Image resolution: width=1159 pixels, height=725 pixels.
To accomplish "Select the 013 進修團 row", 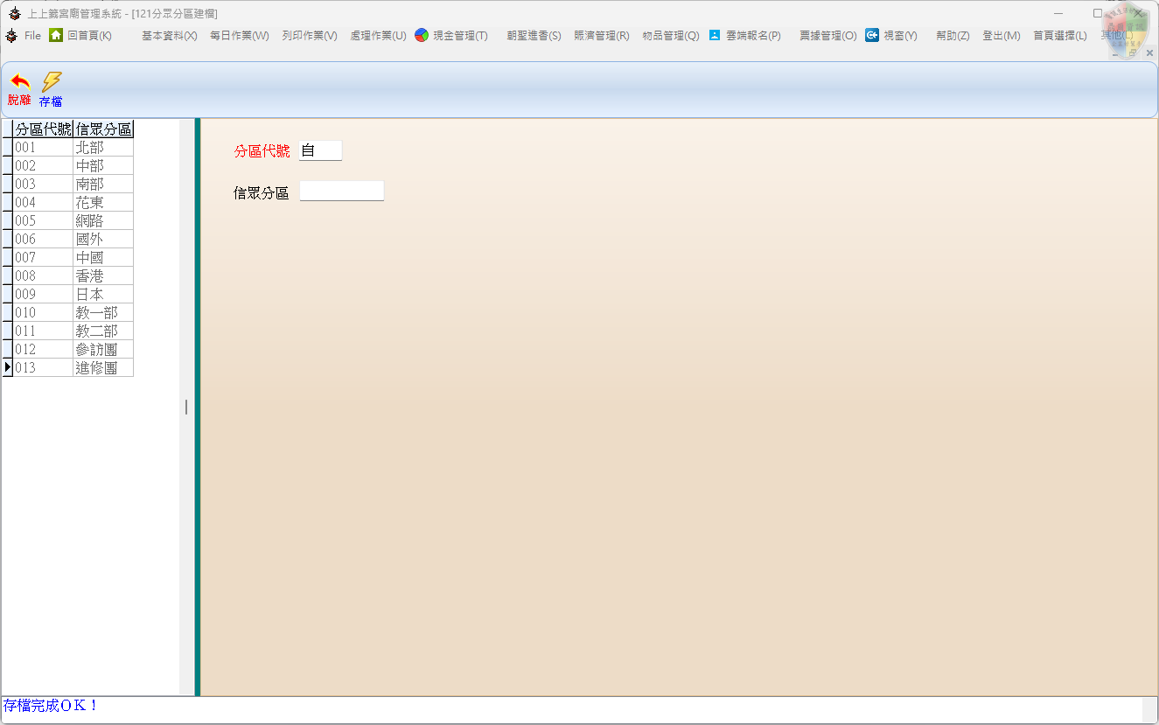I will click(x=73, y=367).
